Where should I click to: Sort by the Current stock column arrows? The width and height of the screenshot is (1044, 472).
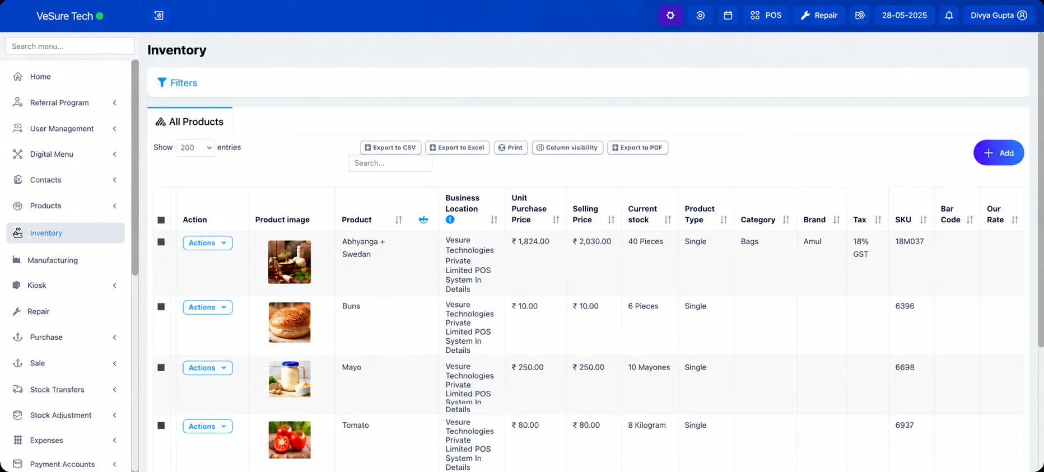668,219
